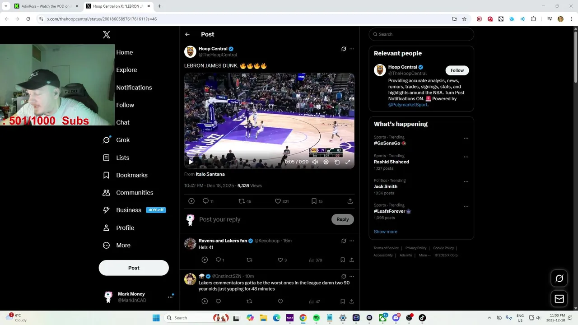Go back with the Post arrow
Image resolution: width=578 pixels, height=325 pixels.
tap(187, 34)
